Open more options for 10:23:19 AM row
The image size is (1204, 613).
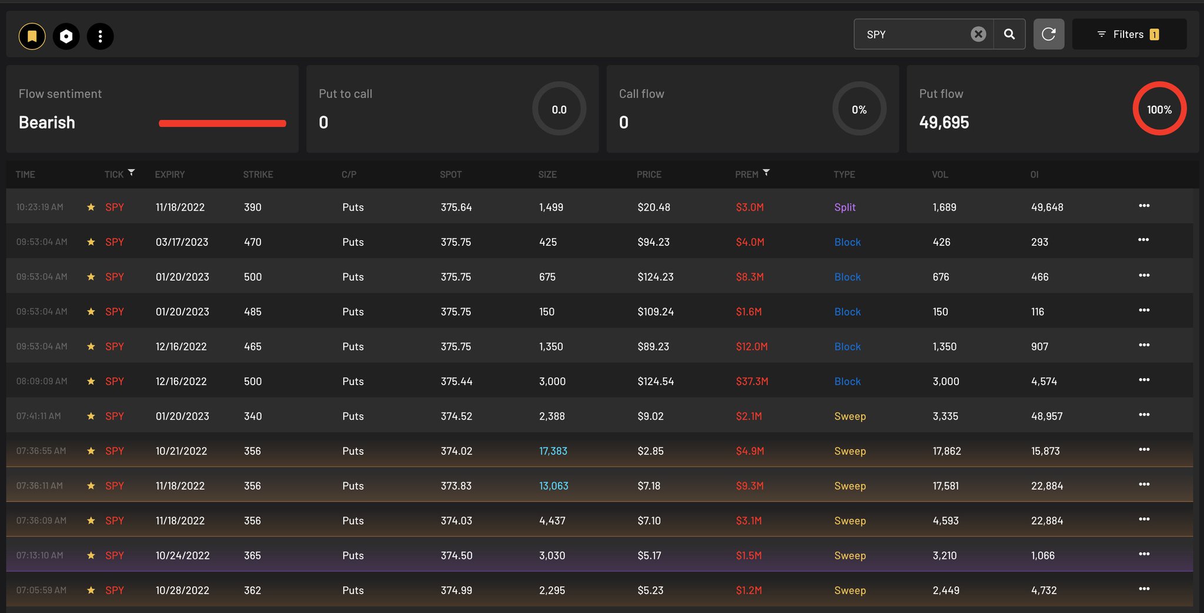(x=1144, y=206)
